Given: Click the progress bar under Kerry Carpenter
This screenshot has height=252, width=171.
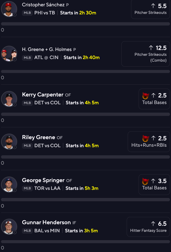Looking at the screenshot, I should point(85,114).
